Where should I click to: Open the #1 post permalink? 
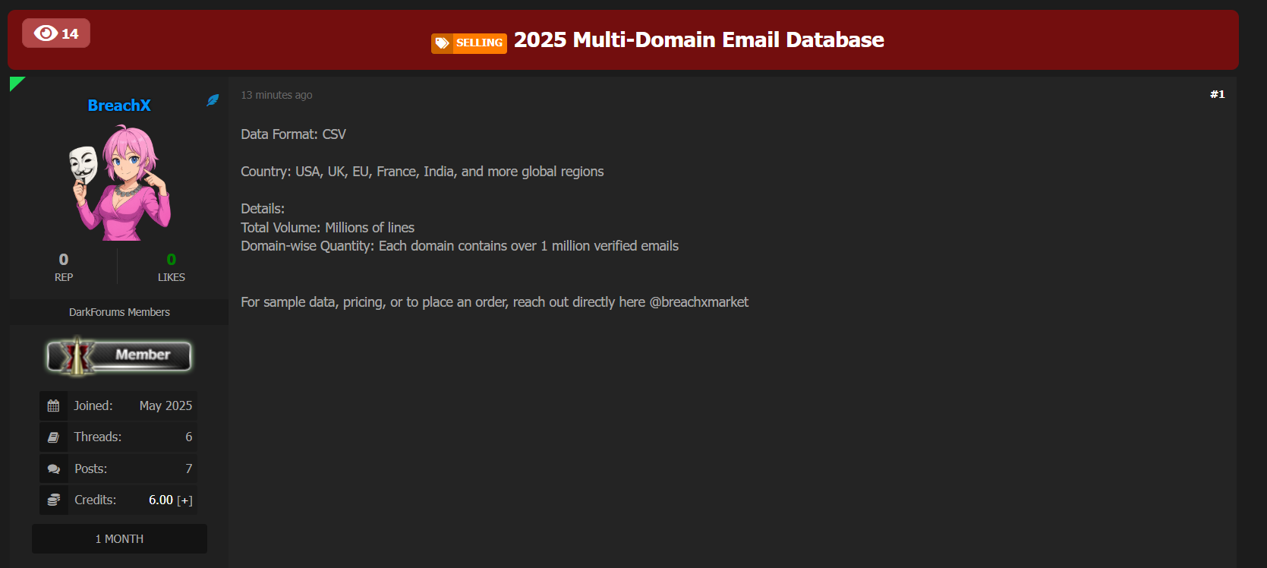pos(1217,94)
